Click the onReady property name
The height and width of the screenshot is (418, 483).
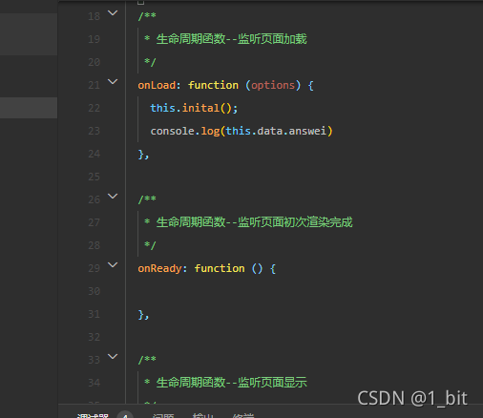point(159,268)
